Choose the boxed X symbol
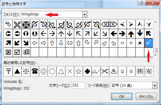This screenshot has width=161, height=105. (x=8, y=52)
